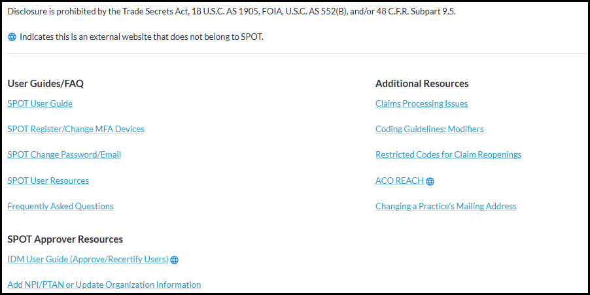Click the SPOT Approver Resources heading
Viewport: 590px width, 295px height.
[65, 239]
